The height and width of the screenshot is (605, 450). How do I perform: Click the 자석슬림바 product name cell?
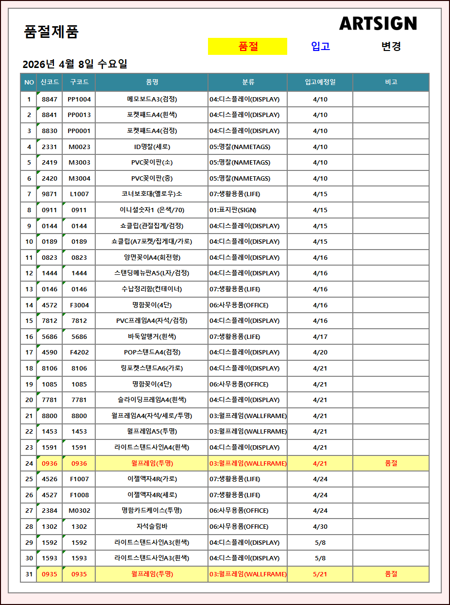pyautogui.click(x=152, y=527)
